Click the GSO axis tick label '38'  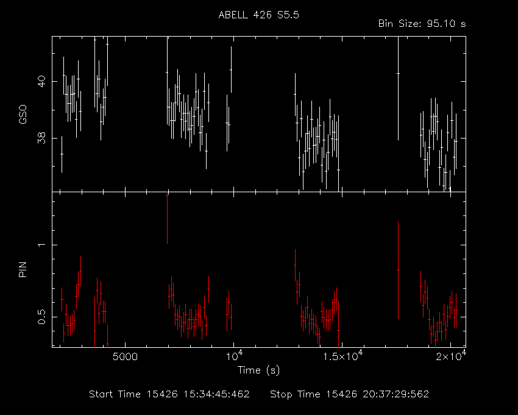pyautogui.click(x=41, y=139)
